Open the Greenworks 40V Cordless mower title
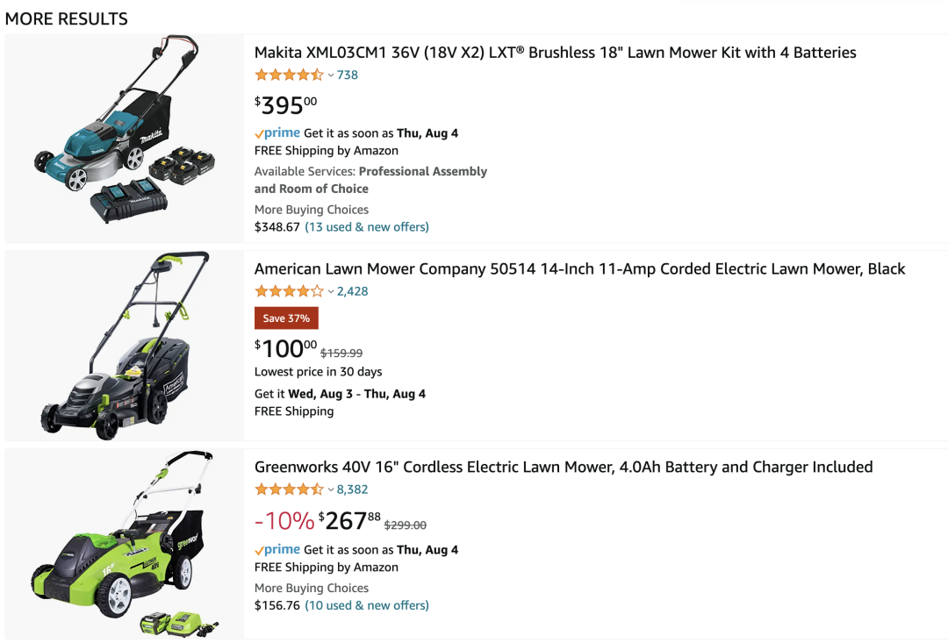 click(x=564, y=467)
